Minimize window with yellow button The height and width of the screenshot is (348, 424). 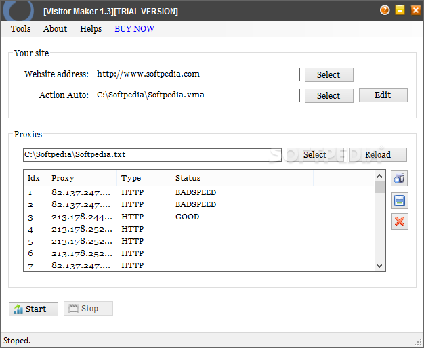[x=400, y=10]
